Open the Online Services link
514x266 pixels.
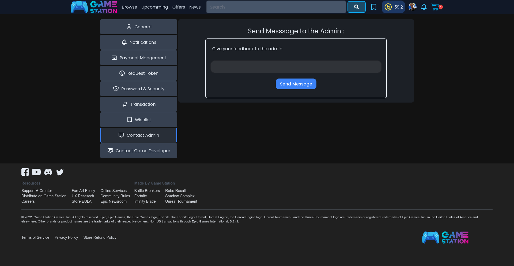coord(114,191)
